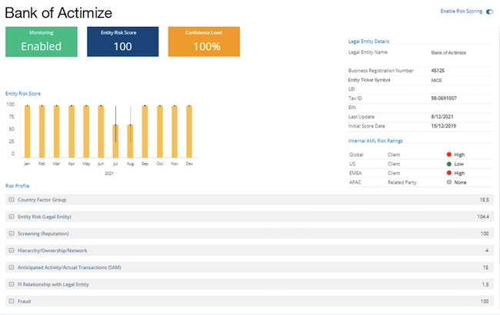Viewport: 500px width, 315px height.
Task: Expand the Entity Risk (Legal Entity) row
Action: [12, 216]
